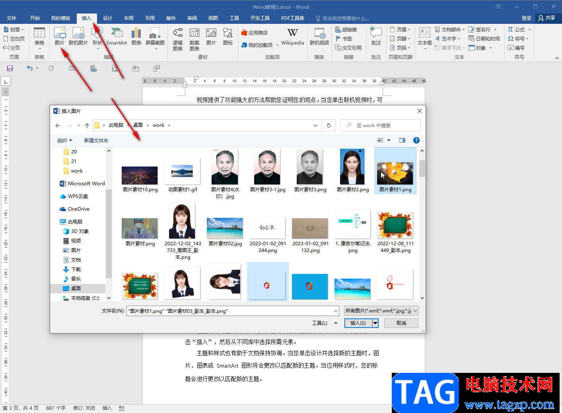Select the 图片素材02.jpg beach image
Screen dimensions: 562x413
[225, 233]
